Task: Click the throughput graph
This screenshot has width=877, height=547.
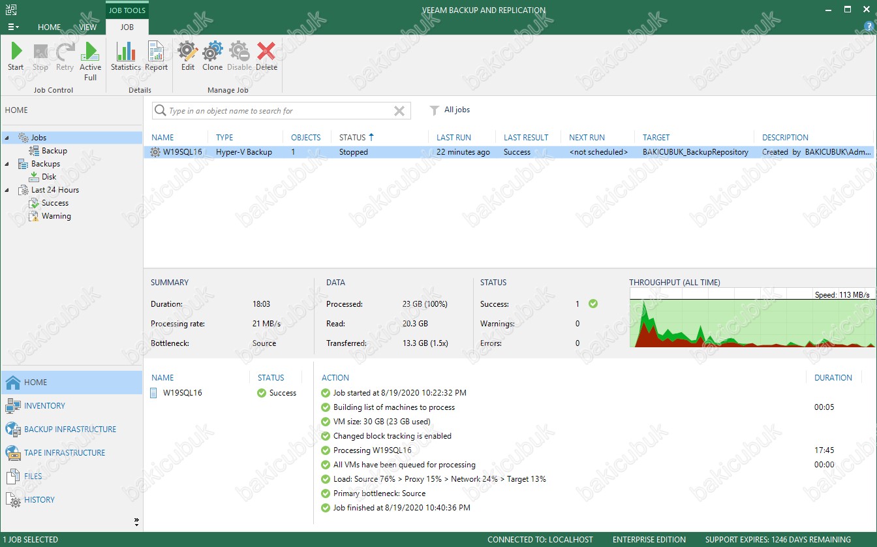Action: (752, 317)
